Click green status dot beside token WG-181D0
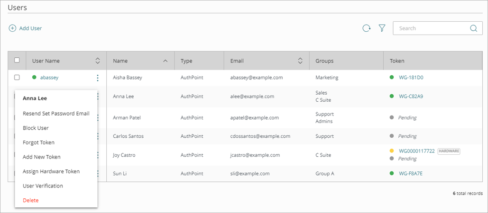This screenshot has height=213, width=488. (392, 77)
